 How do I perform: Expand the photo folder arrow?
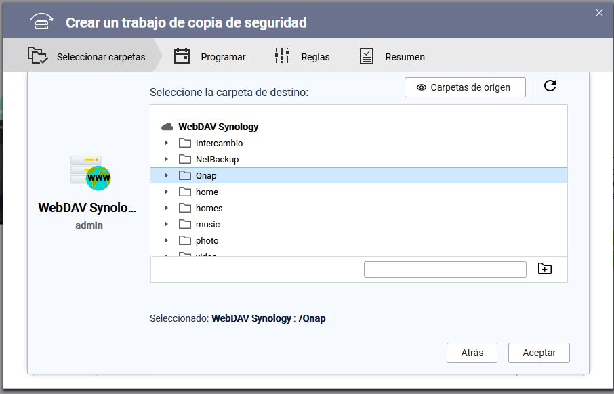coord(167,240)
